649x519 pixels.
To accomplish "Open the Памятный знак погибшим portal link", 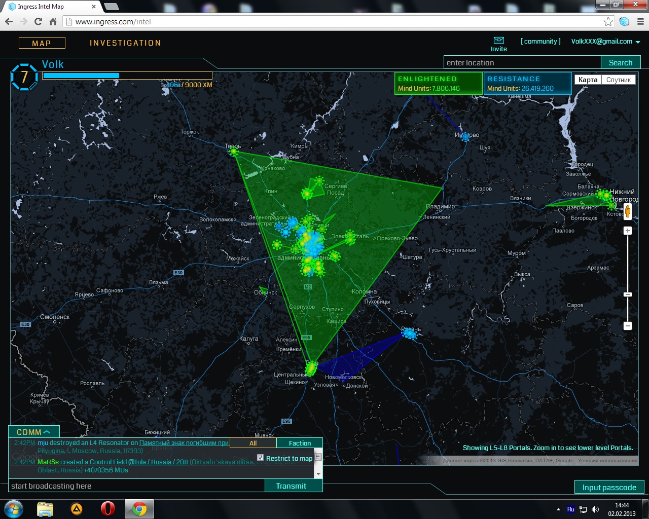I will click(x=184, y=443).
